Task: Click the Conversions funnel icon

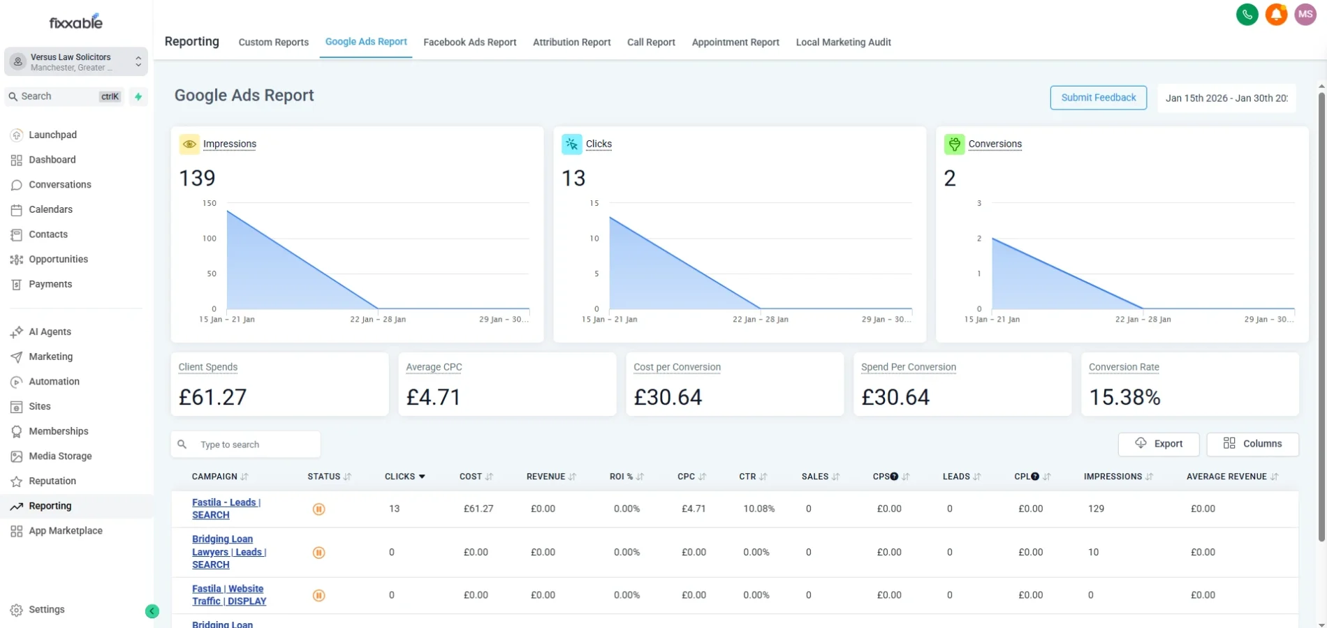Action: pyautogui.click(x=954, y=144)
